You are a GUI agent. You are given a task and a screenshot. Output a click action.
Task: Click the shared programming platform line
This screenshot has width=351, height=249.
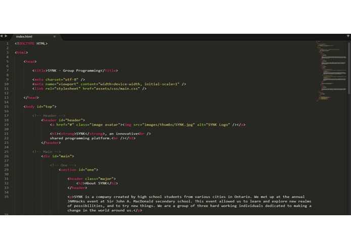[x=93, y=138]
